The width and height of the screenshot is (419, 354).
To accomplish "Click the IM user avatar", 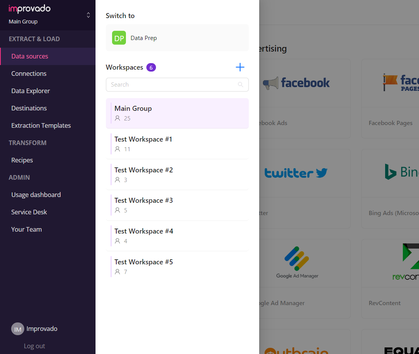I will [x=18, y=329].
